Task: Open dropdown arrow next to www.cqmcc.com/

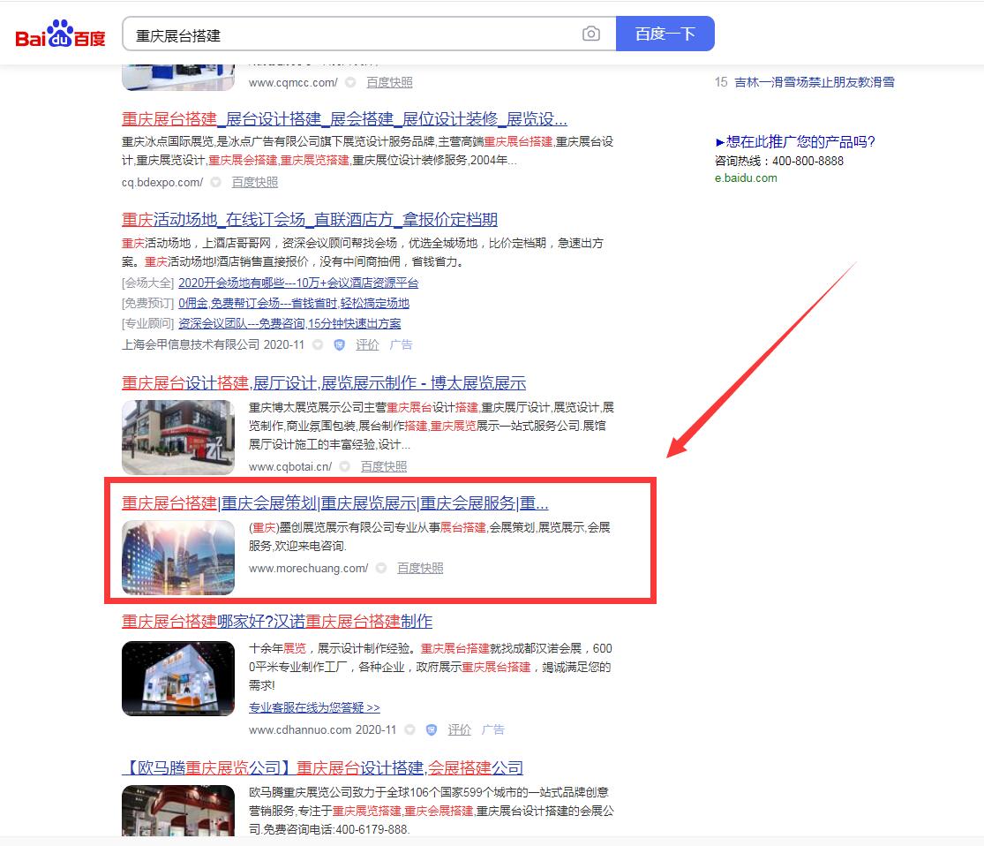Action: click(x=350, y=83)
